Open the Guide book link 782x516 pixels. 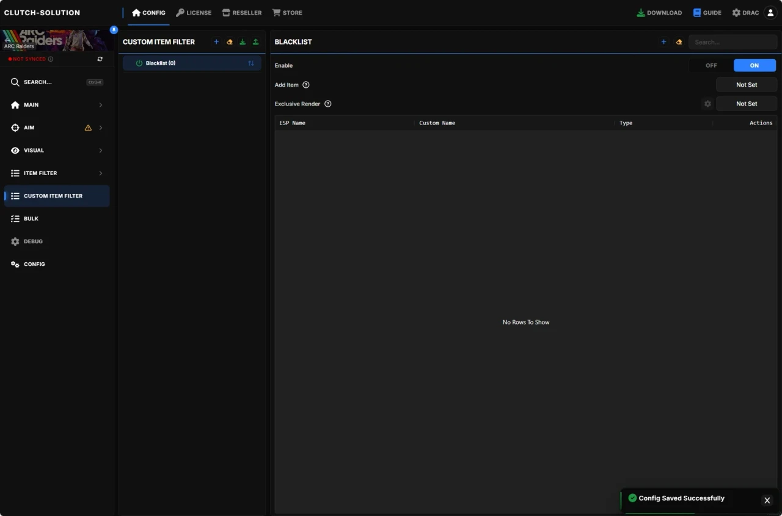tap(707, 13)
